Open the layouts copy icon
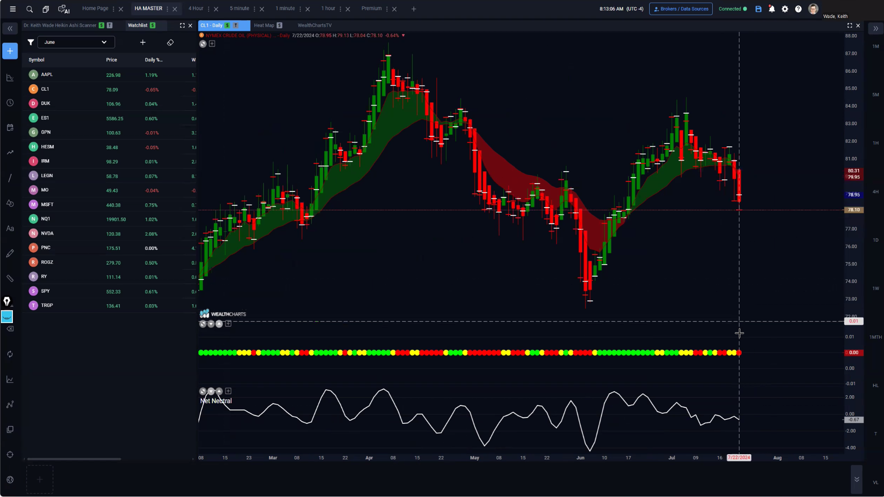The width and height of the screenshot is (884, 497). tap(46, 9)
